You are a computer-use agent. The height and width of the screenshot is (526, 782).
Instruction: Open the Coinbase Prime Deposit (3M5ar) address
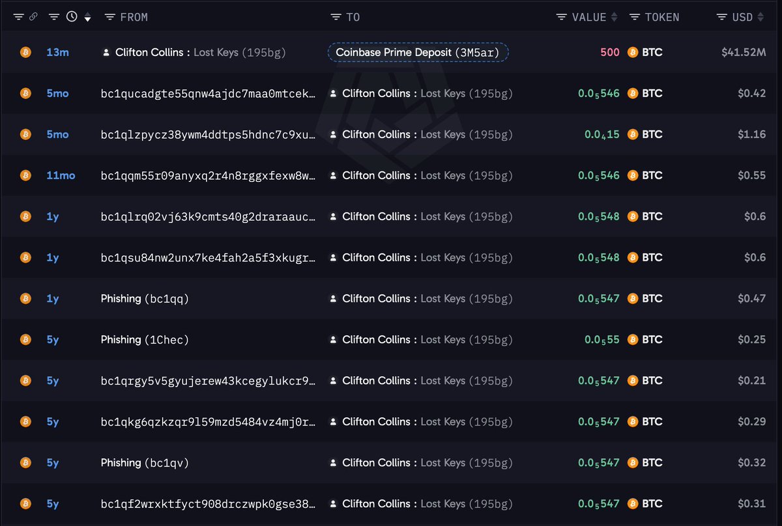418,52
